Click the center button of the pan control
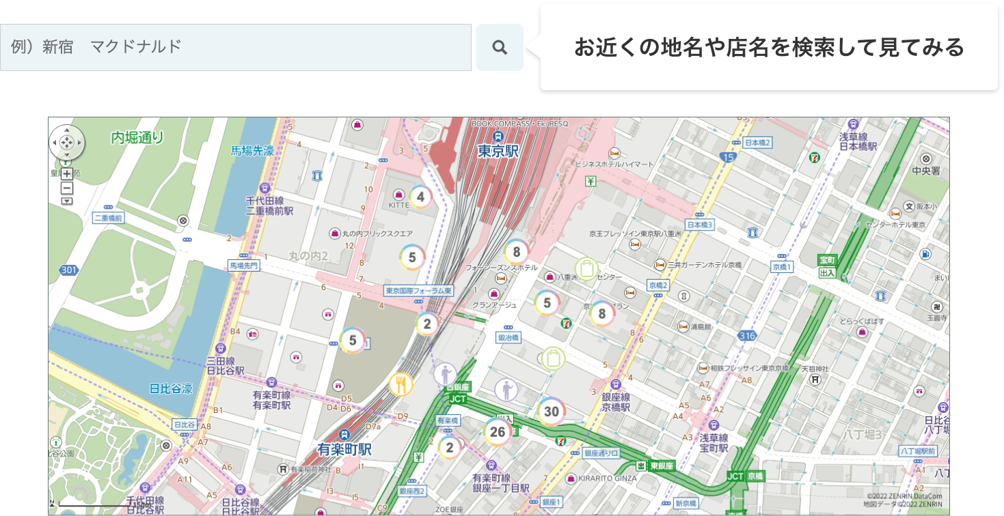This screenshot has width=1004, height=516. [x=66, y=143]
